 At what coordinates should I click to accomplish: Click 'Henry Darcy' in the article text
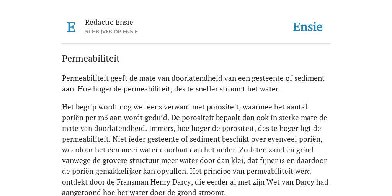coord(170,182)
